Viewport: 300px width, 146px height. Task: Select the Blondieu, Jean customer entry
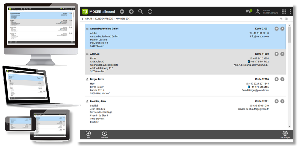tap(98, 101)
